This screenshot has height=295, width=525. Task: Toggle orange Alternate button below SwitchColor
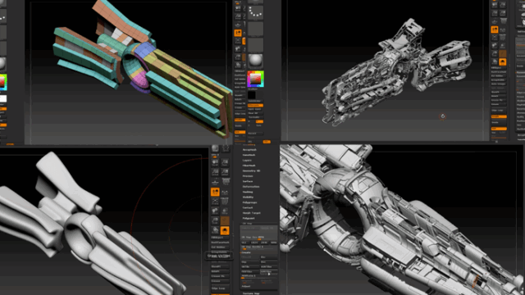[255, 106]
